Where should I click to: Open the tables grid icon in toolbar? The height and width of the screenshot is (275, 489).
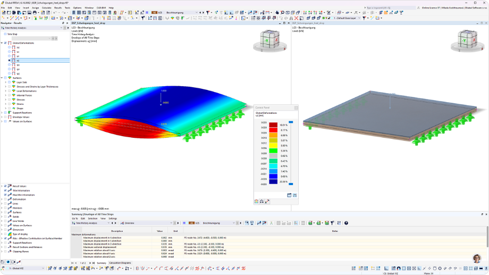(79, 12)
